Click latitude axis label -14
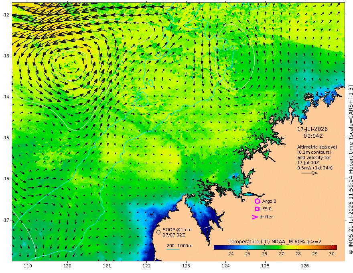 (x=6, y=97)
